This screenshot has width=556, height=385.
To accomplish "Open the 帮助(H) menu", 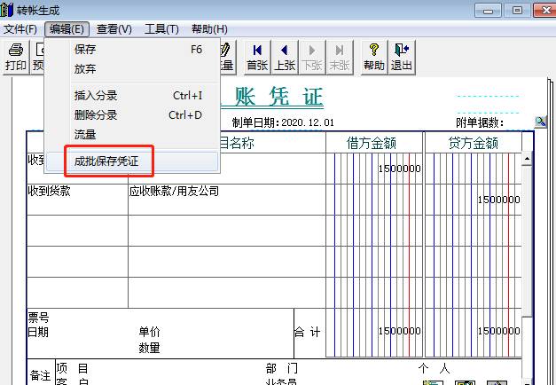I will tap(209, 29).
